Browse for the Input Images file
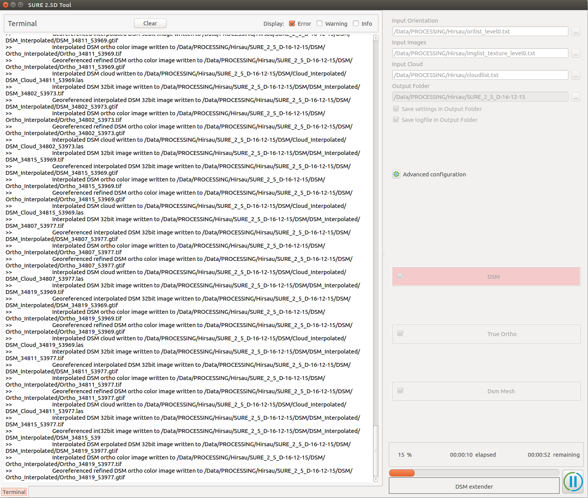This screenshot has height=498, width=588. click(x=576, y=53)
